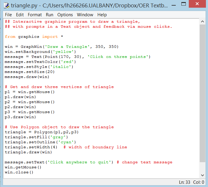Click the line 'message.draw(win)'
This screenshot has height=187, width=208.
(x=27, y=77)
